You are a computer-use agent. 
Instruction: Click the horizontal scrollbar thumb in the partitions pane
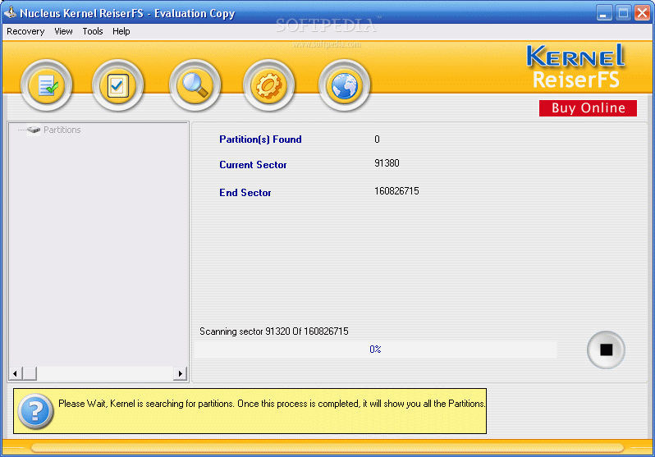[30, 373]
